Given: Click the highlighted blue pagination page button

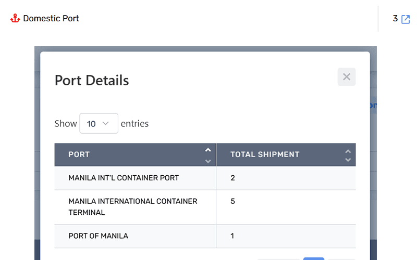Looking at the screenshot, I should (313, 258).
